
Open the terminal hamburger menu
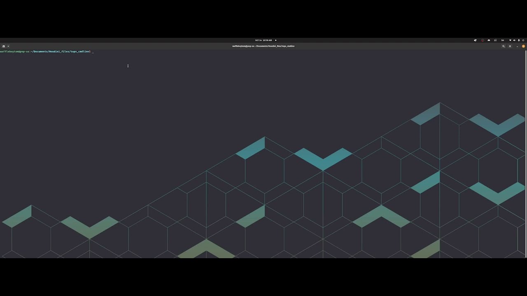click(x=510, y=46)
